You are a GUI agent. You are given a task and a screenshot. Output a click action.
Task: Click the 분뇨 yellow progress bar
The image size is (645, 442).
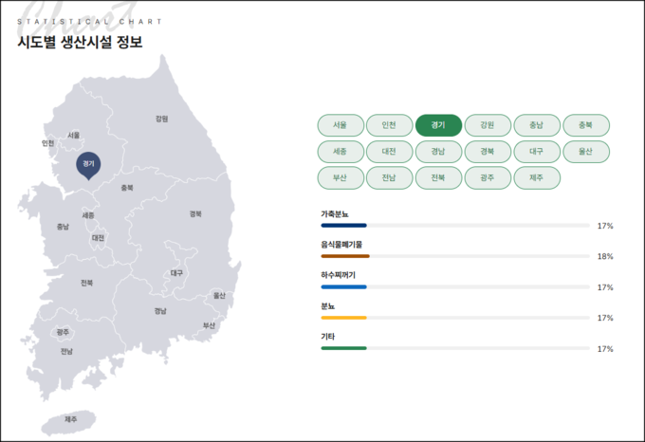344,318
